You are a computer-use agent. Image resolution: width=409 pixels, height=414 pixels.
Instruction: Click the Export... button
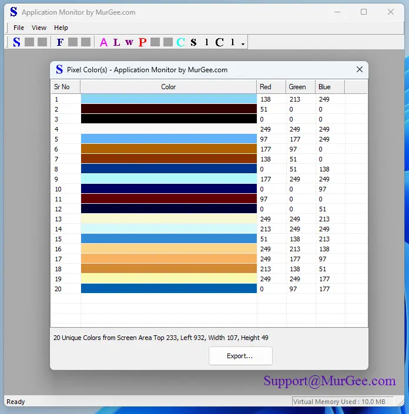240,356
